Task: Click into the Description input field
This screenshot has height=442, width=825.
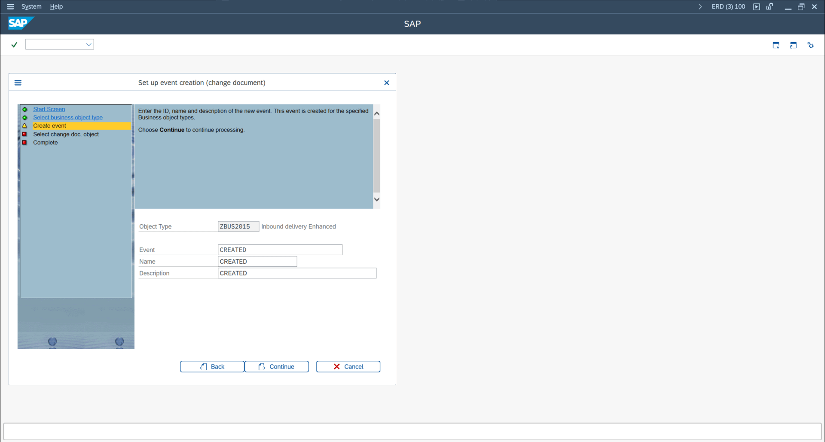Action: coord(297,273)
